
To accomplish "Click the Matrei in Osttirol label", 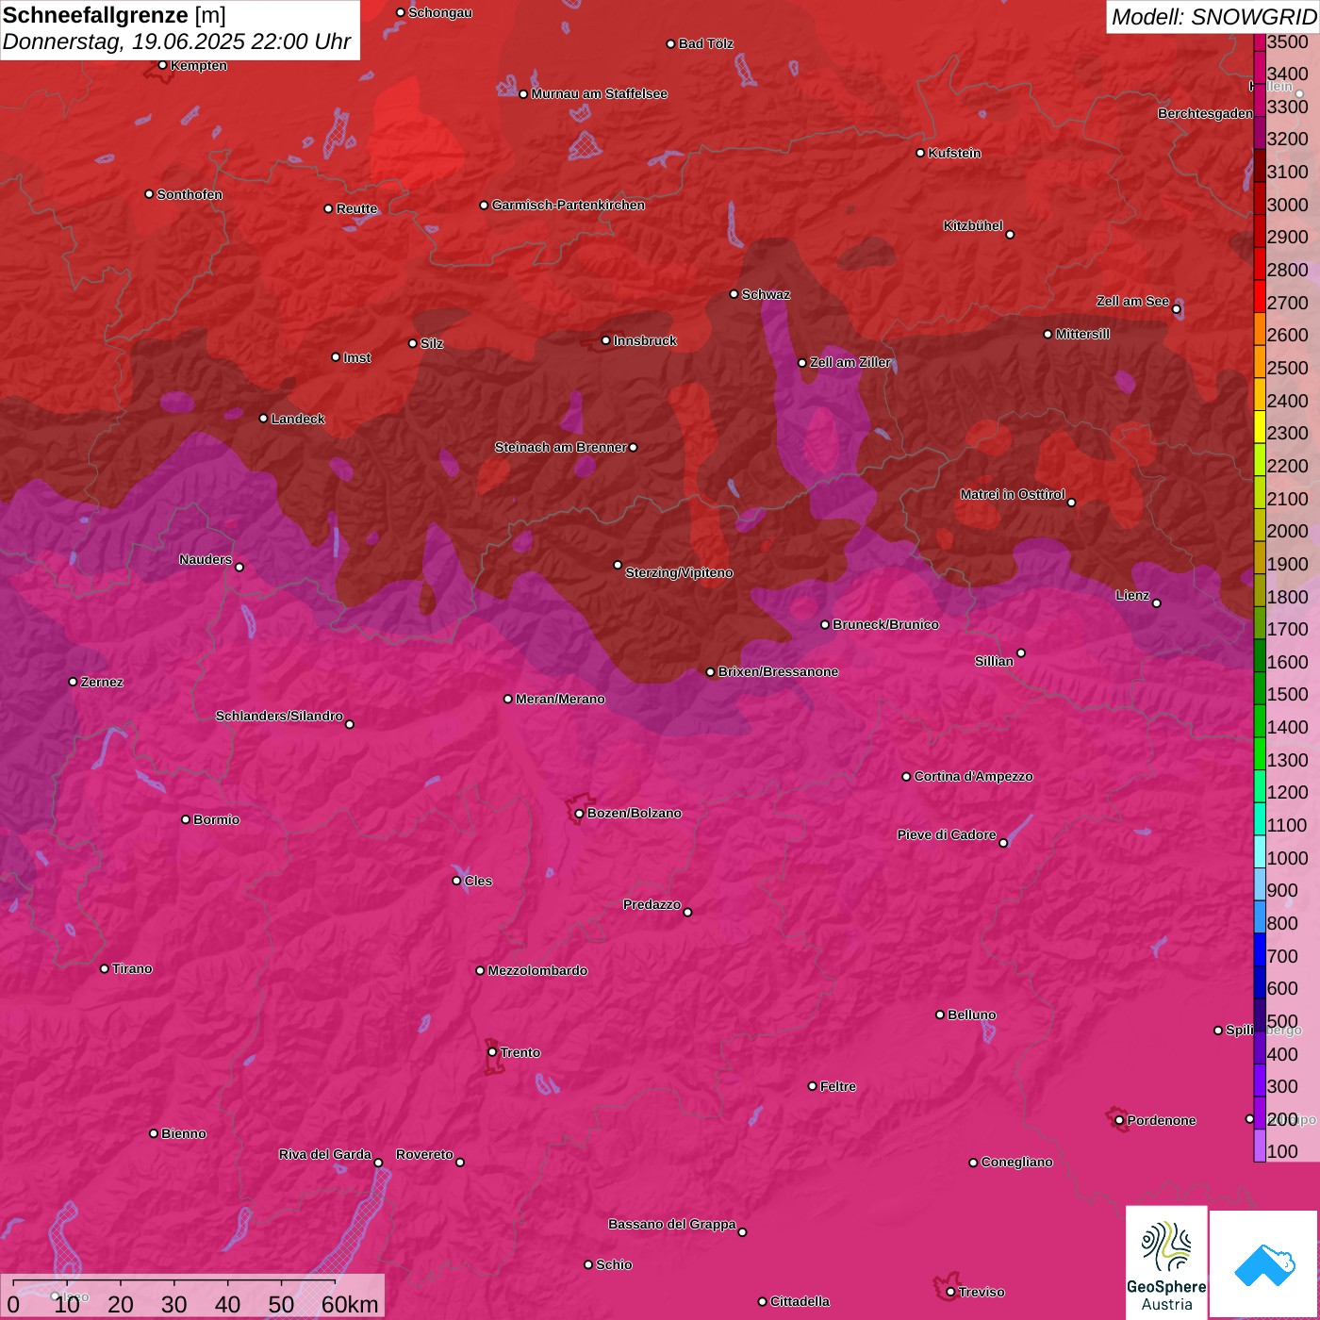I will [1013, 494].
